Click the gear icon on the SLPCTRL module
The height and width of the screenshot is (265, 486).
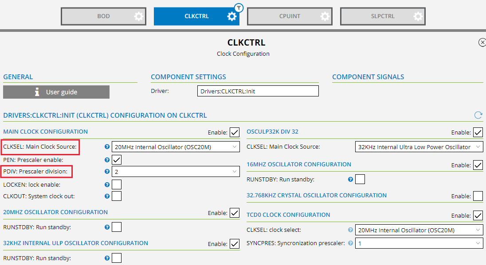point(417,16)
